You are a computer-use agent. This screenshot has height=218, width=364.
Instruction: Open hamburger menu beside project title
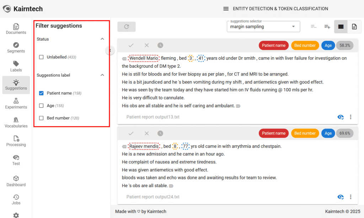click(x=226, y=9)
